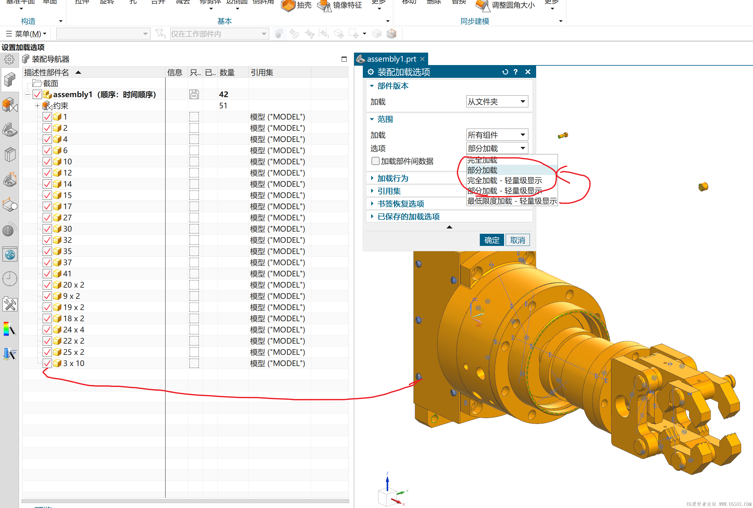Click the Resize Blend (调整圆角大小) icon
Viewport: 753px width, 508px height.
coord(483,6)
